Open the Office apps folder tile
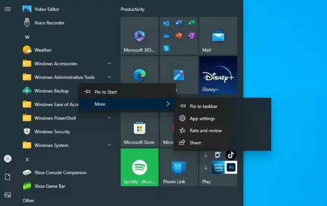The height and width of the screenshot is (206, 327). coord(179,36)
